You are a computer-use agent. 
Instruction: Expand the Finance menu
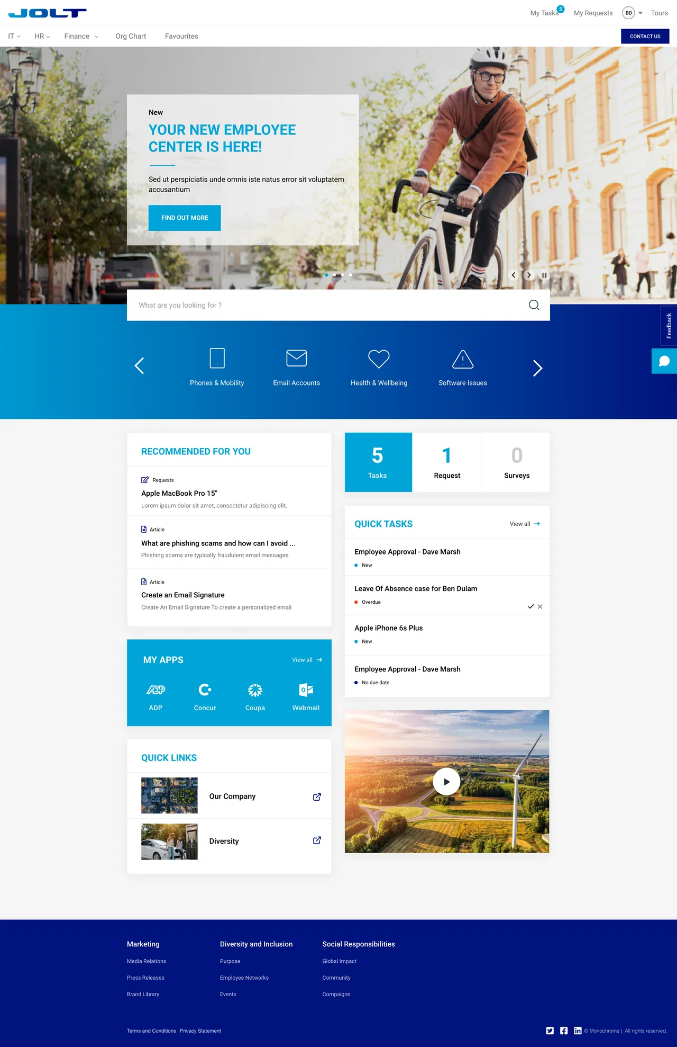click(x=81, y=37)
